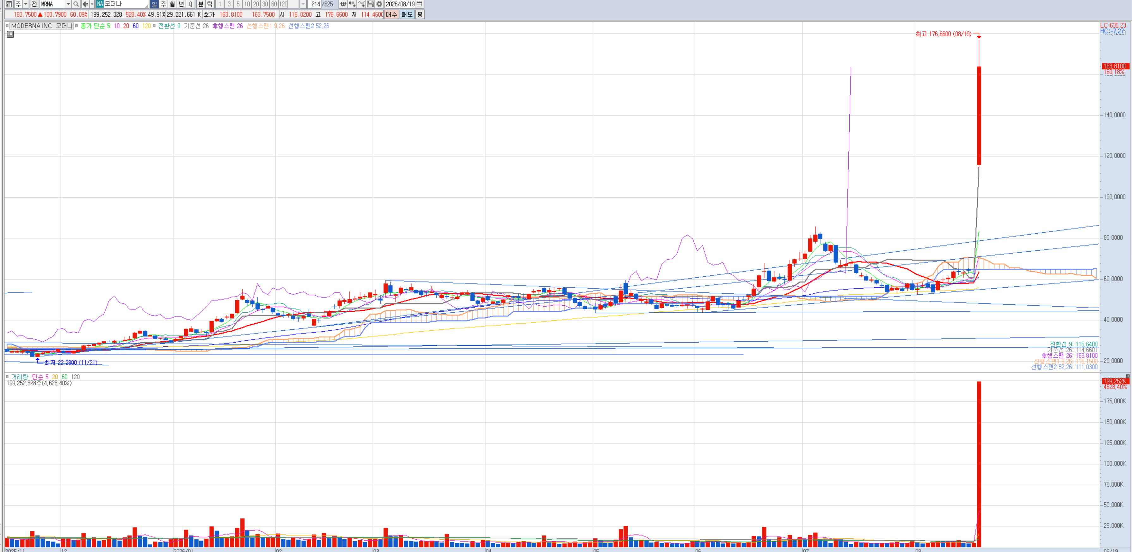Select the 분 minute chart period
The height and width of the screenshot is (552, 1132).
click(x=201, y=4)
